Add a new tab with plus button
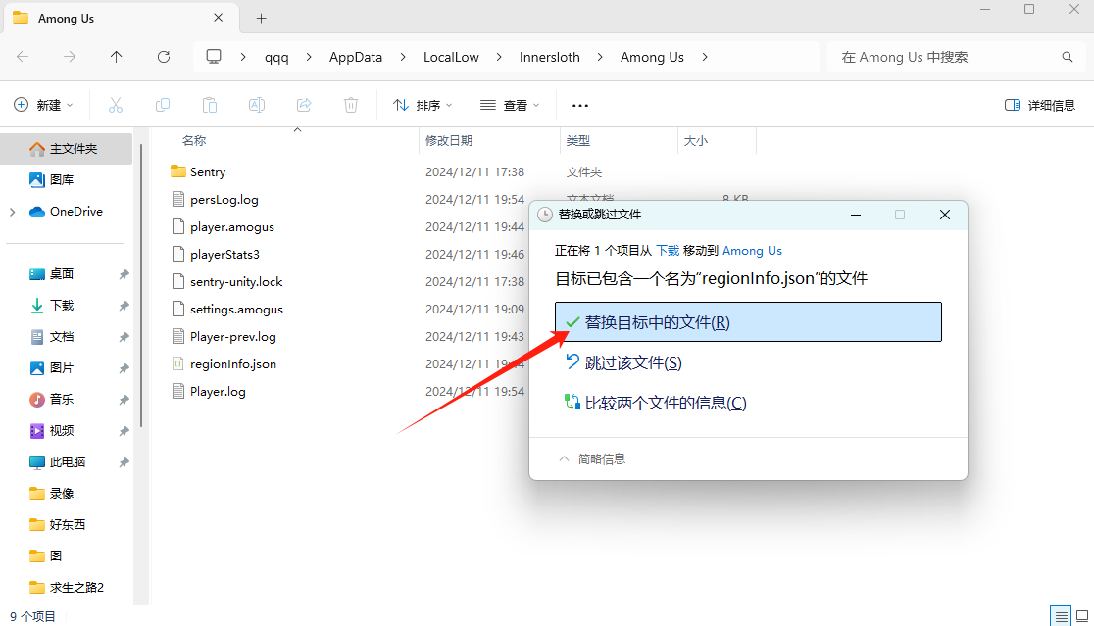 (261, 19)
